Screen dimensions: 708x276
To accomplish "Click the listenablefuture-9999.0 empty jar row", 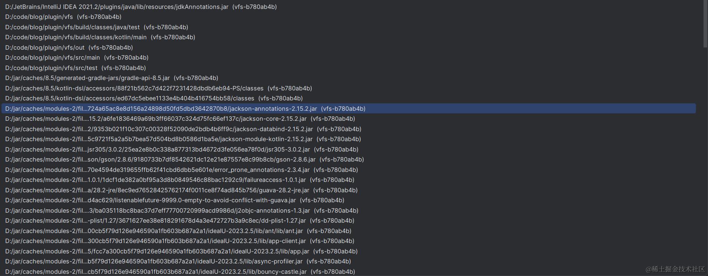I will pyautogui.click(x=349, y=200).
